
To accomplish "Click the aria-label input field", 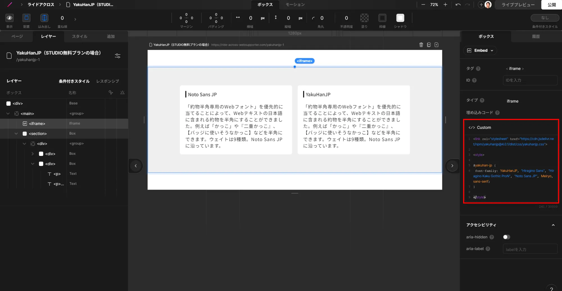I will pos(530,249).
